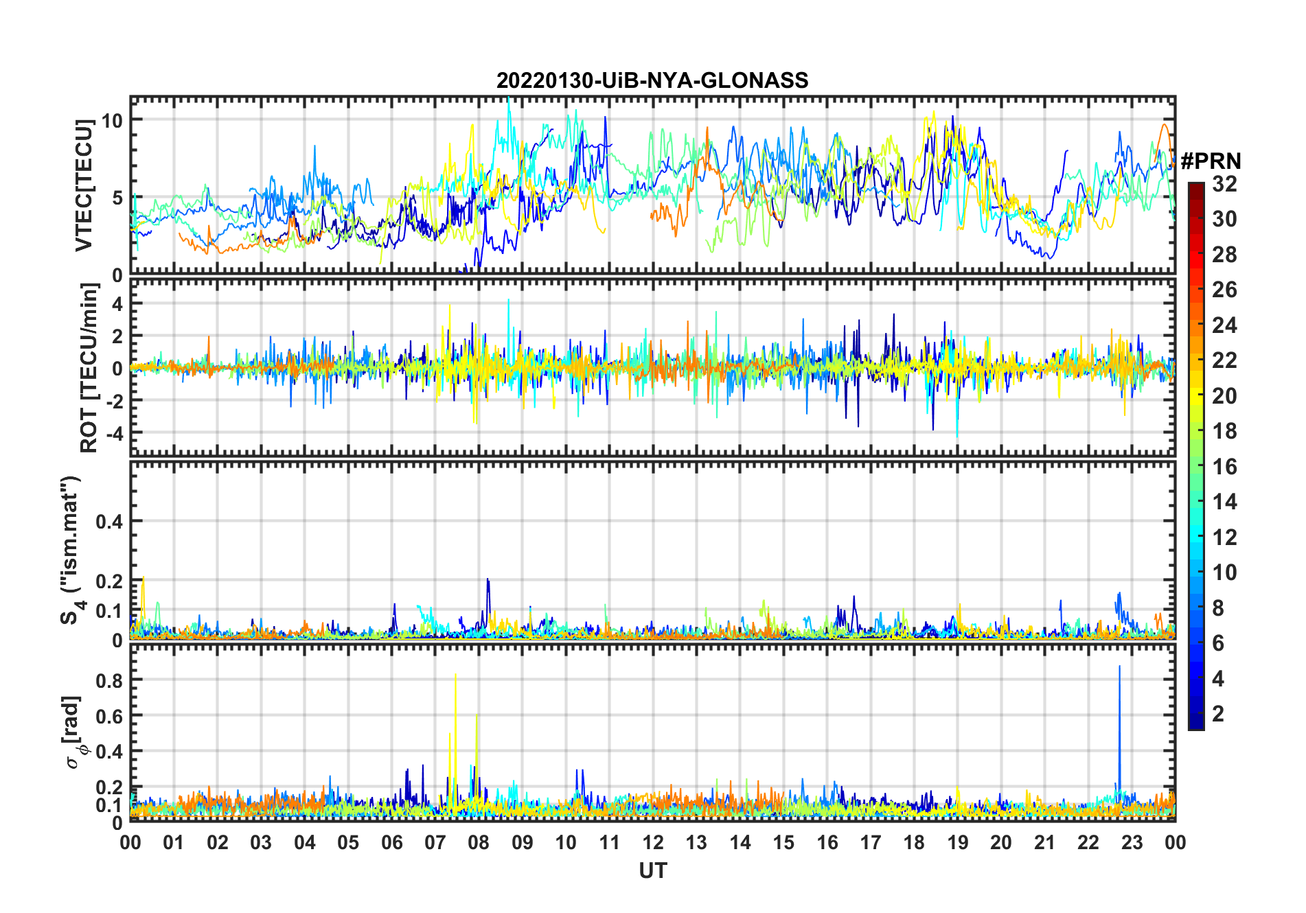The image size is (1306, 913).
Task: Click colorbar tick label 6
Action: point(1218,643)
